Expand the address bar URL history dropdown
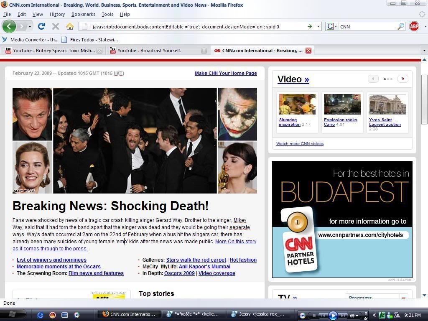This screenshot has height=321, width=428. click(318, 26)
